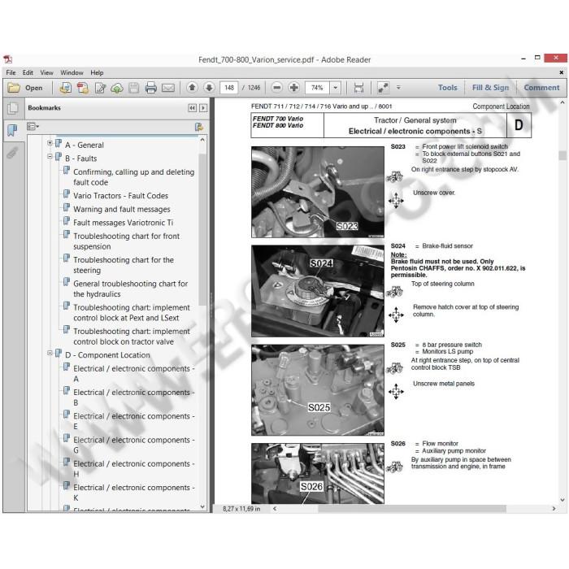Open the Help menu

coord(97,72)
